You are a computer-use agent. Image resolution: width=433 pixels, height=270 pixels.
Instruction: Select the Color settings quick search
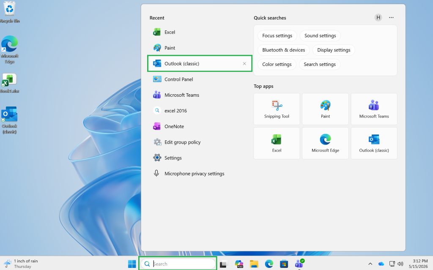pyautogui.click(x=277, y=64)
